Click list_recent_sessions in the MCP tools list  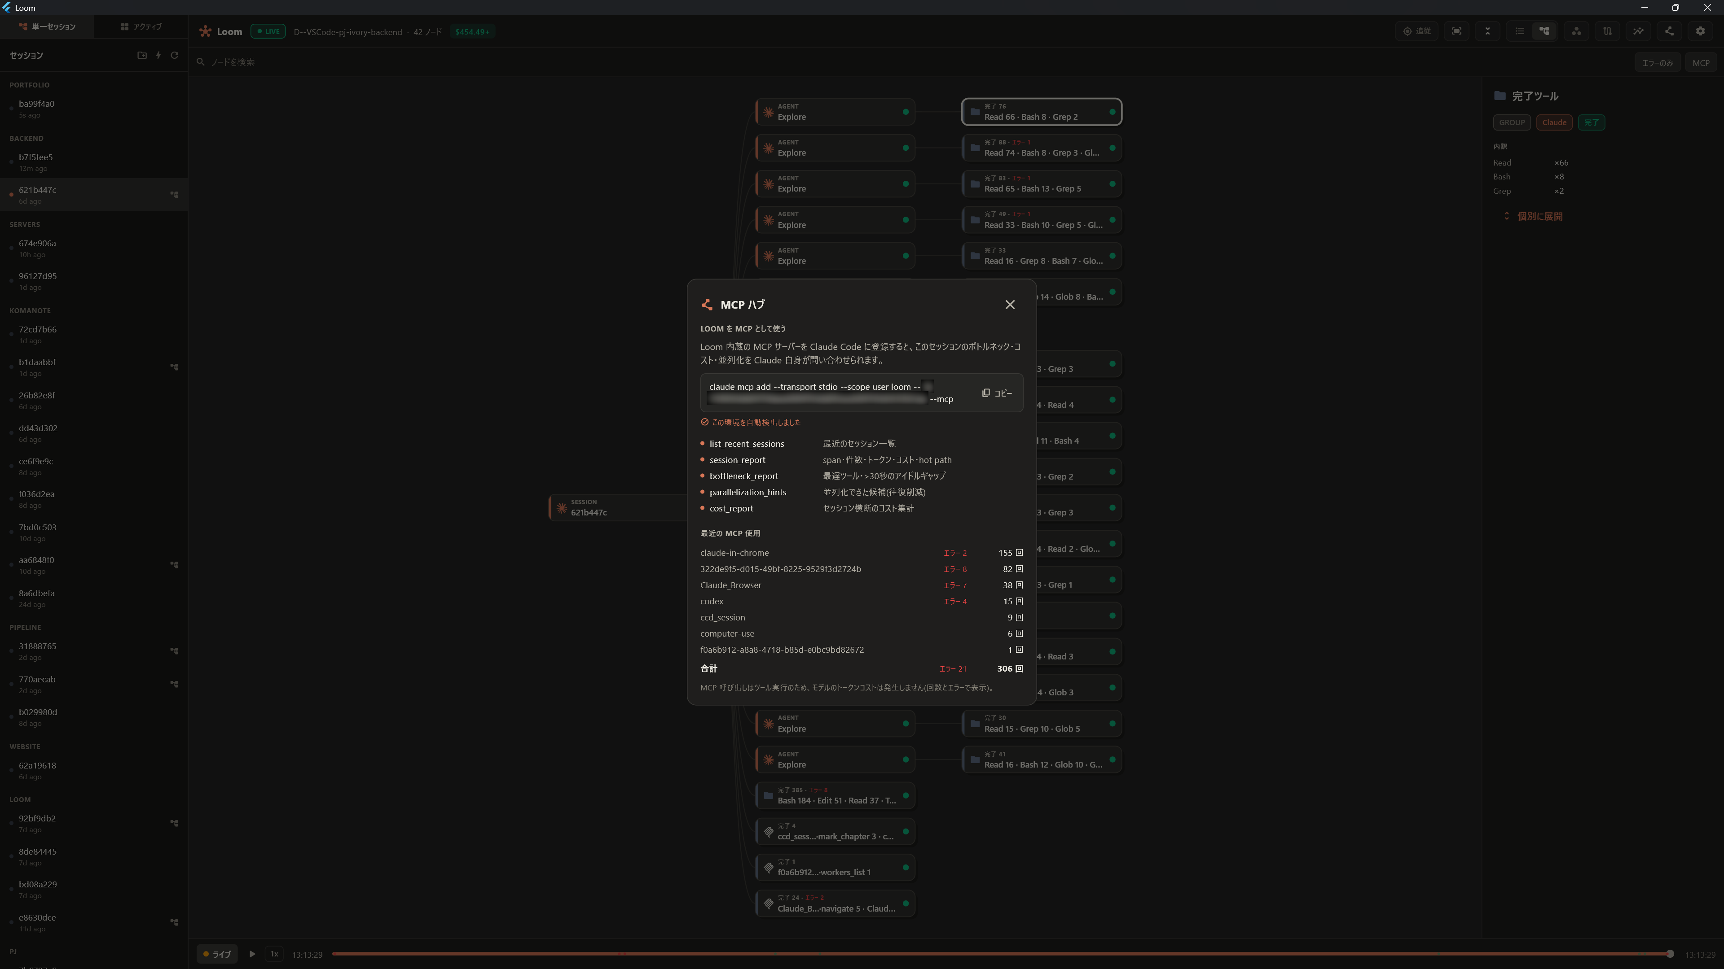(747, 444)
